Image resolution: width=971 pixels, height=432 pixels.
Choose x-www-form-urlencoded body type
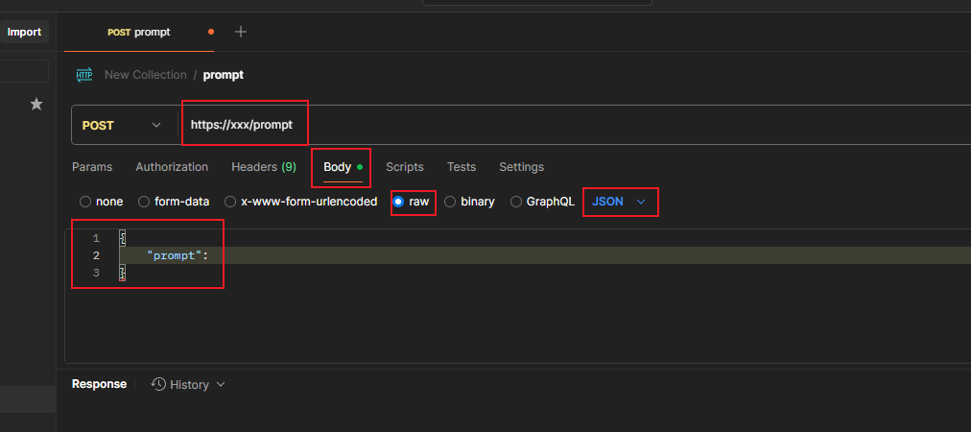tap(230, 202)
